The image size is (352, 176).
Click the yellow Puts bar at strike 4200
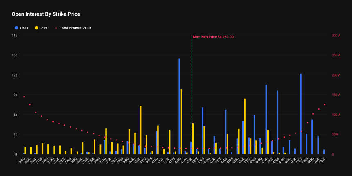click(181, 122)
